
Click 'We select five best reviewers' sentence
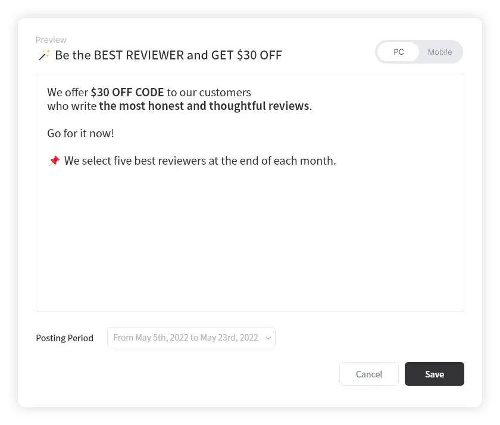[x=136, y=160]
